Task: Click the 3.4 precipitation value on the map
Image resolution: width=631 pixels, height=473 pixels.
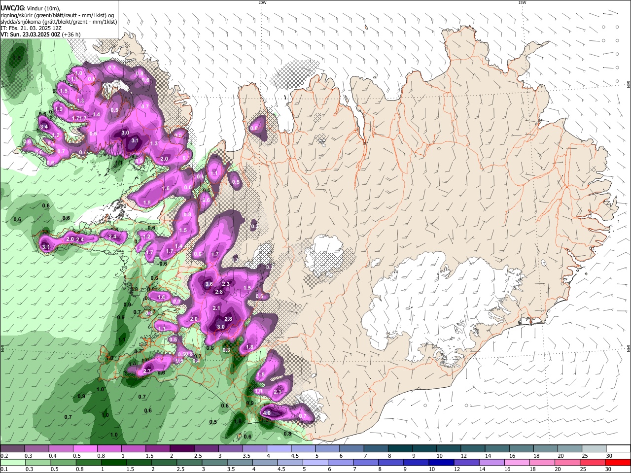Action: tap(44, 127)
